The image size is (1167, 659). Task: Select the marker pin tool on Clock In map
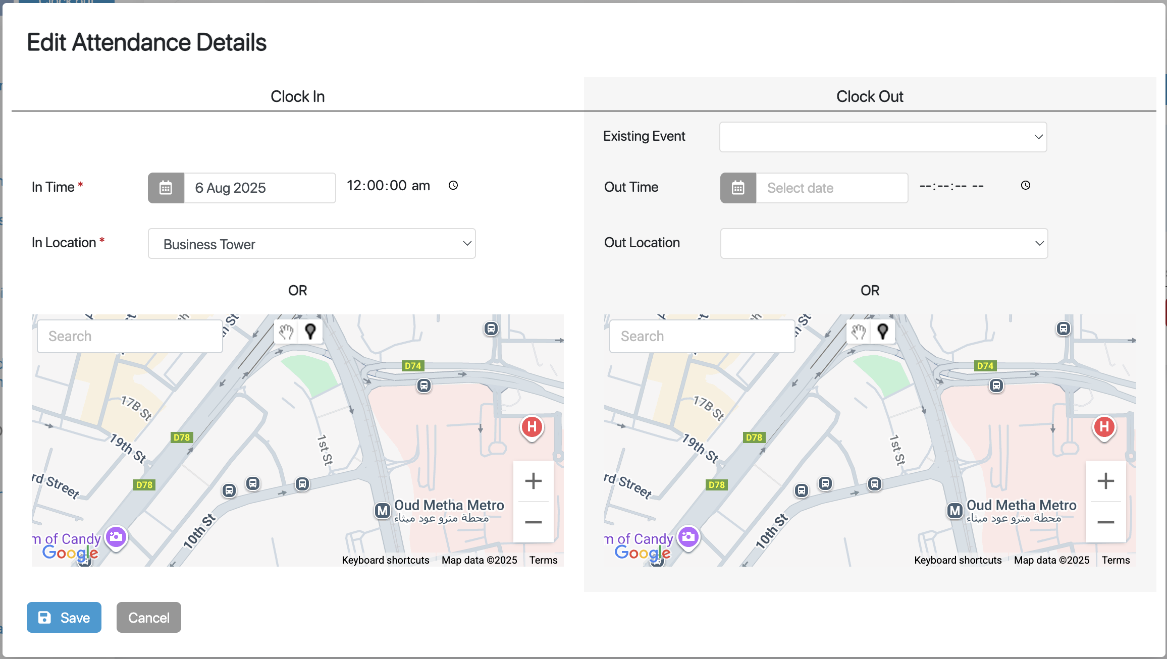310,332
